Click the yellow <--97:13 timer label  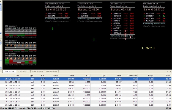pos(148,48)
